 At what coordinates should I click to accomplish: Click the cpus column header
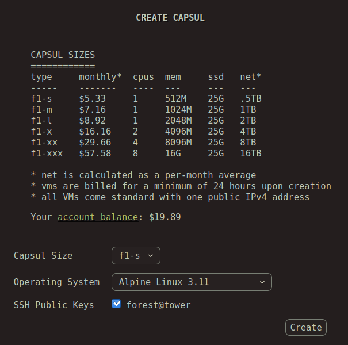click(x=143, y=77)
